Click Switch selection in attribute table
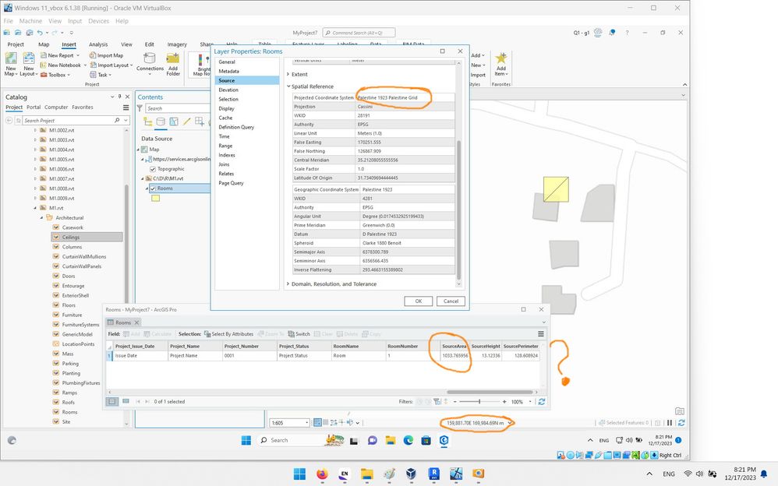The image size is (778, 486). click(299, 334)
